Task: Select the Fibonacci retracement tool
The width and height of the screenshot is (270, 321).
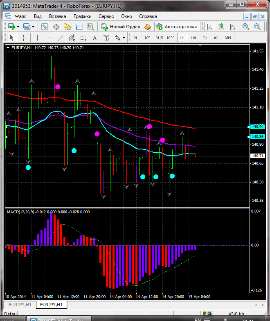Action: [84, 38]
